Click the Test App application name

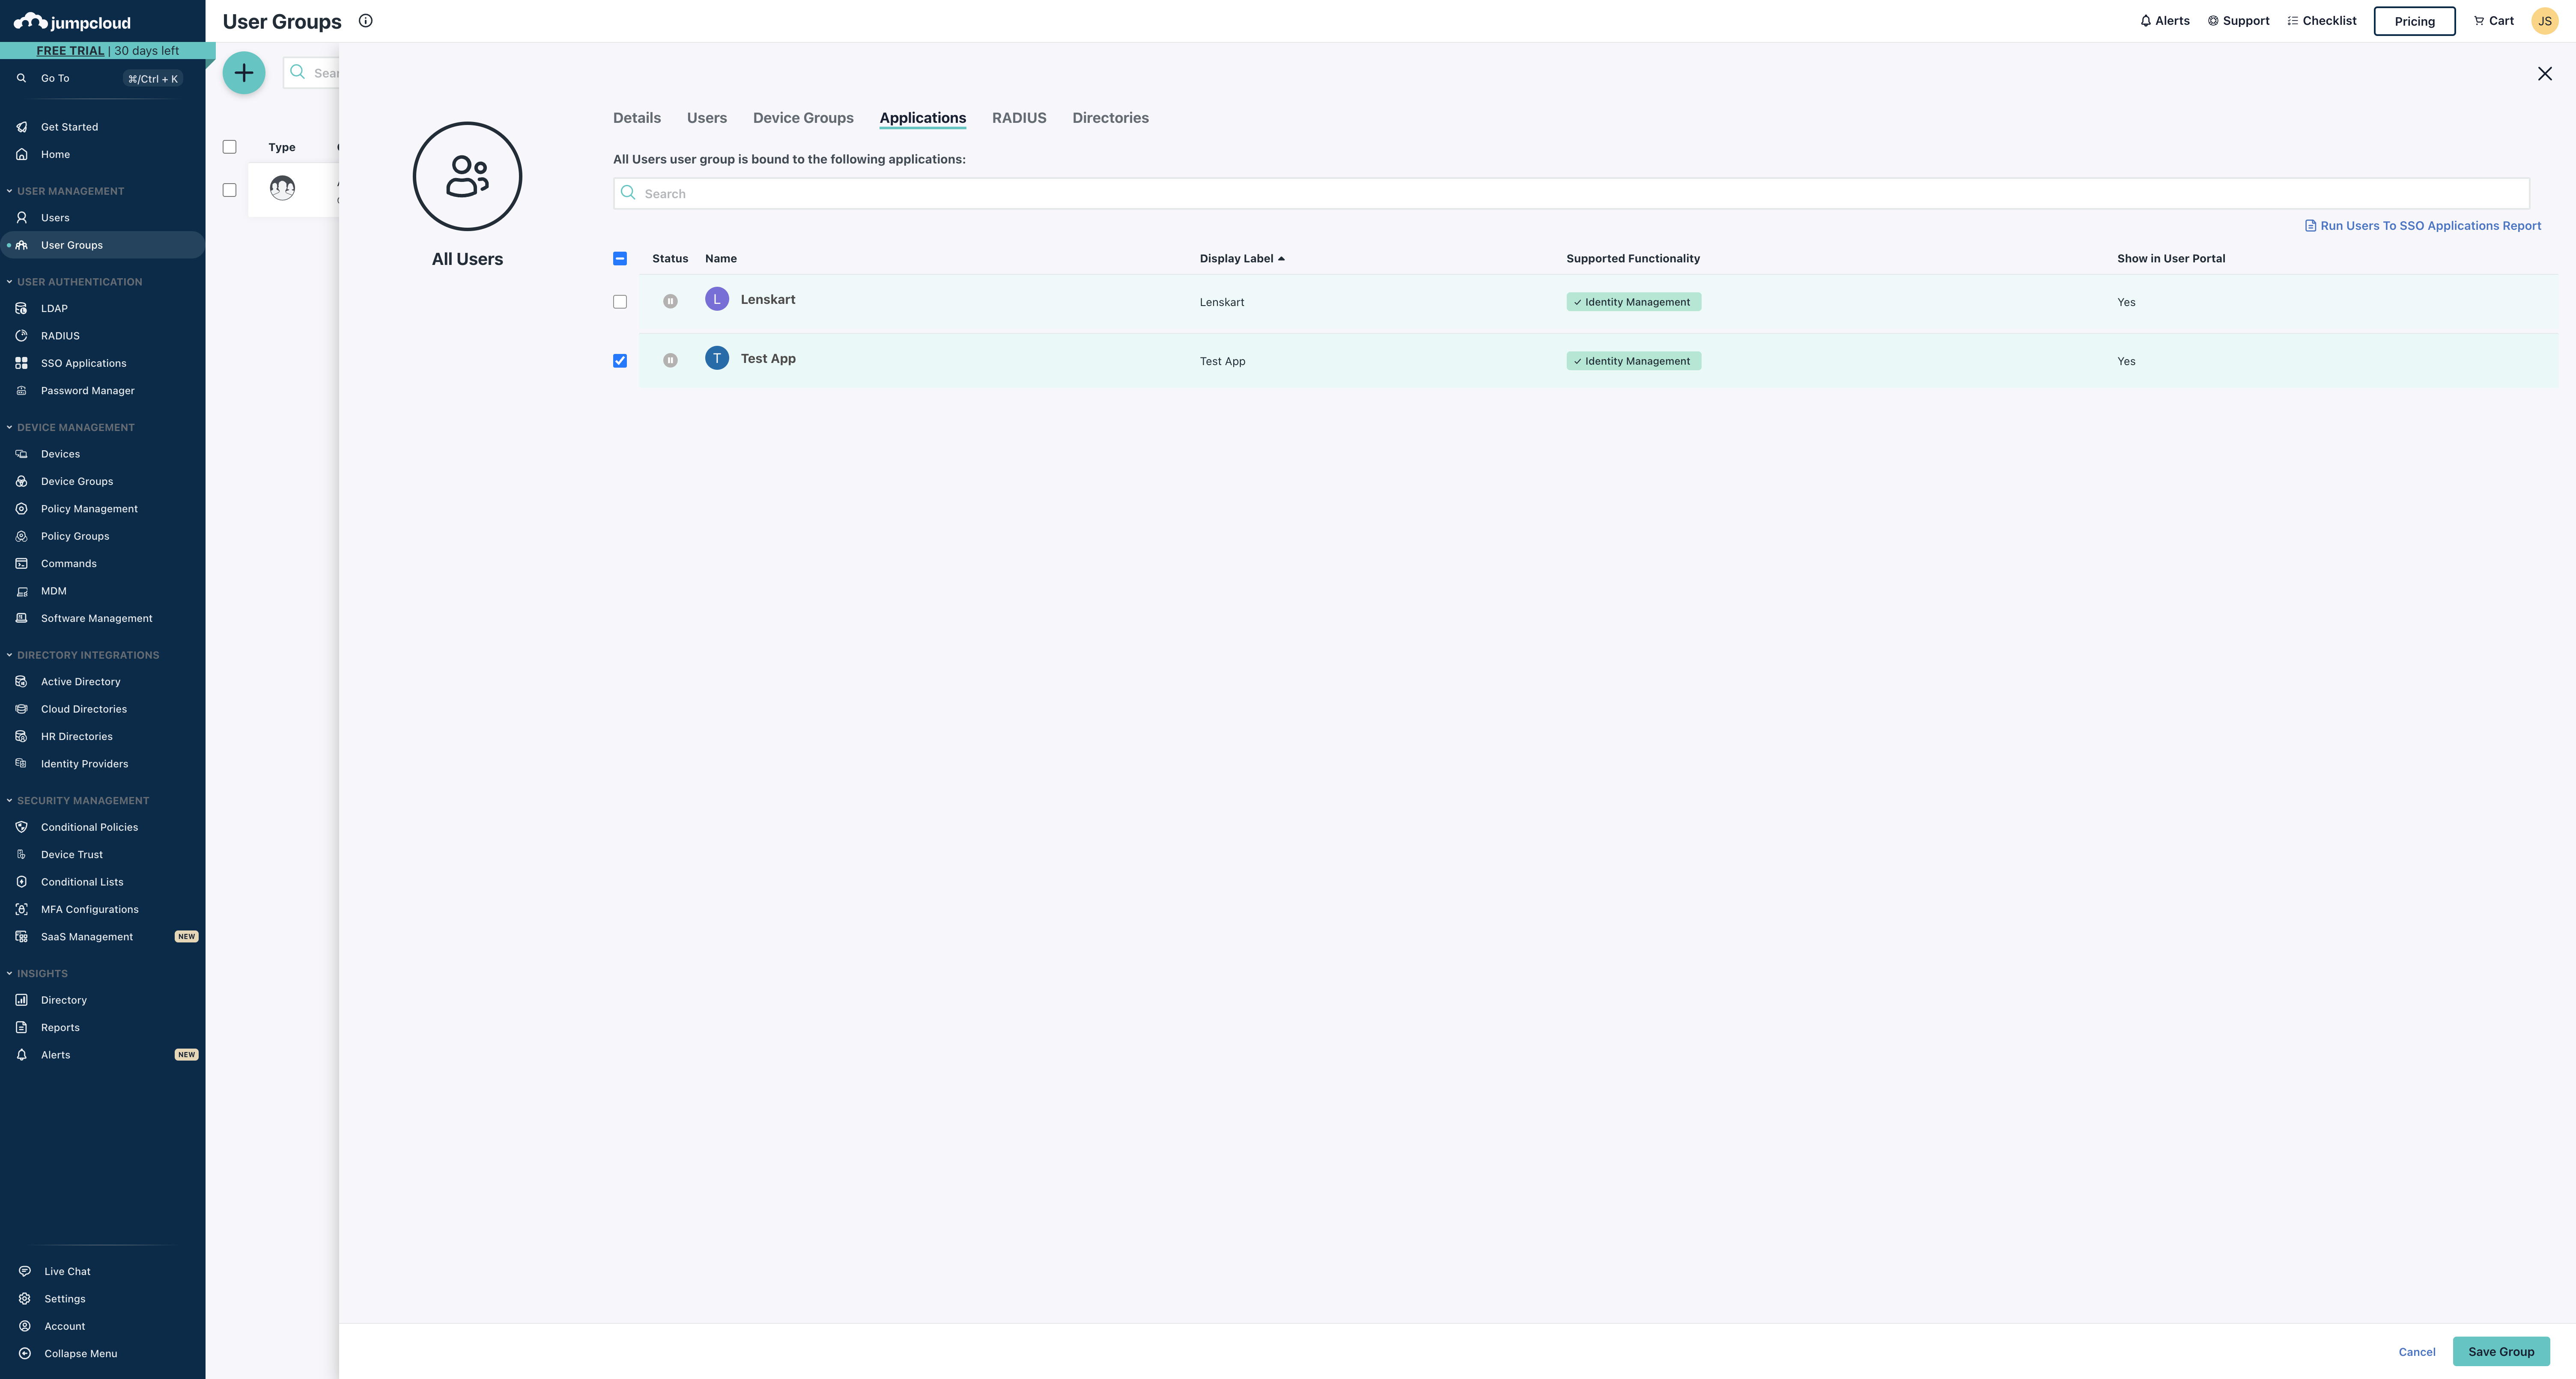[x=768, y=359]
